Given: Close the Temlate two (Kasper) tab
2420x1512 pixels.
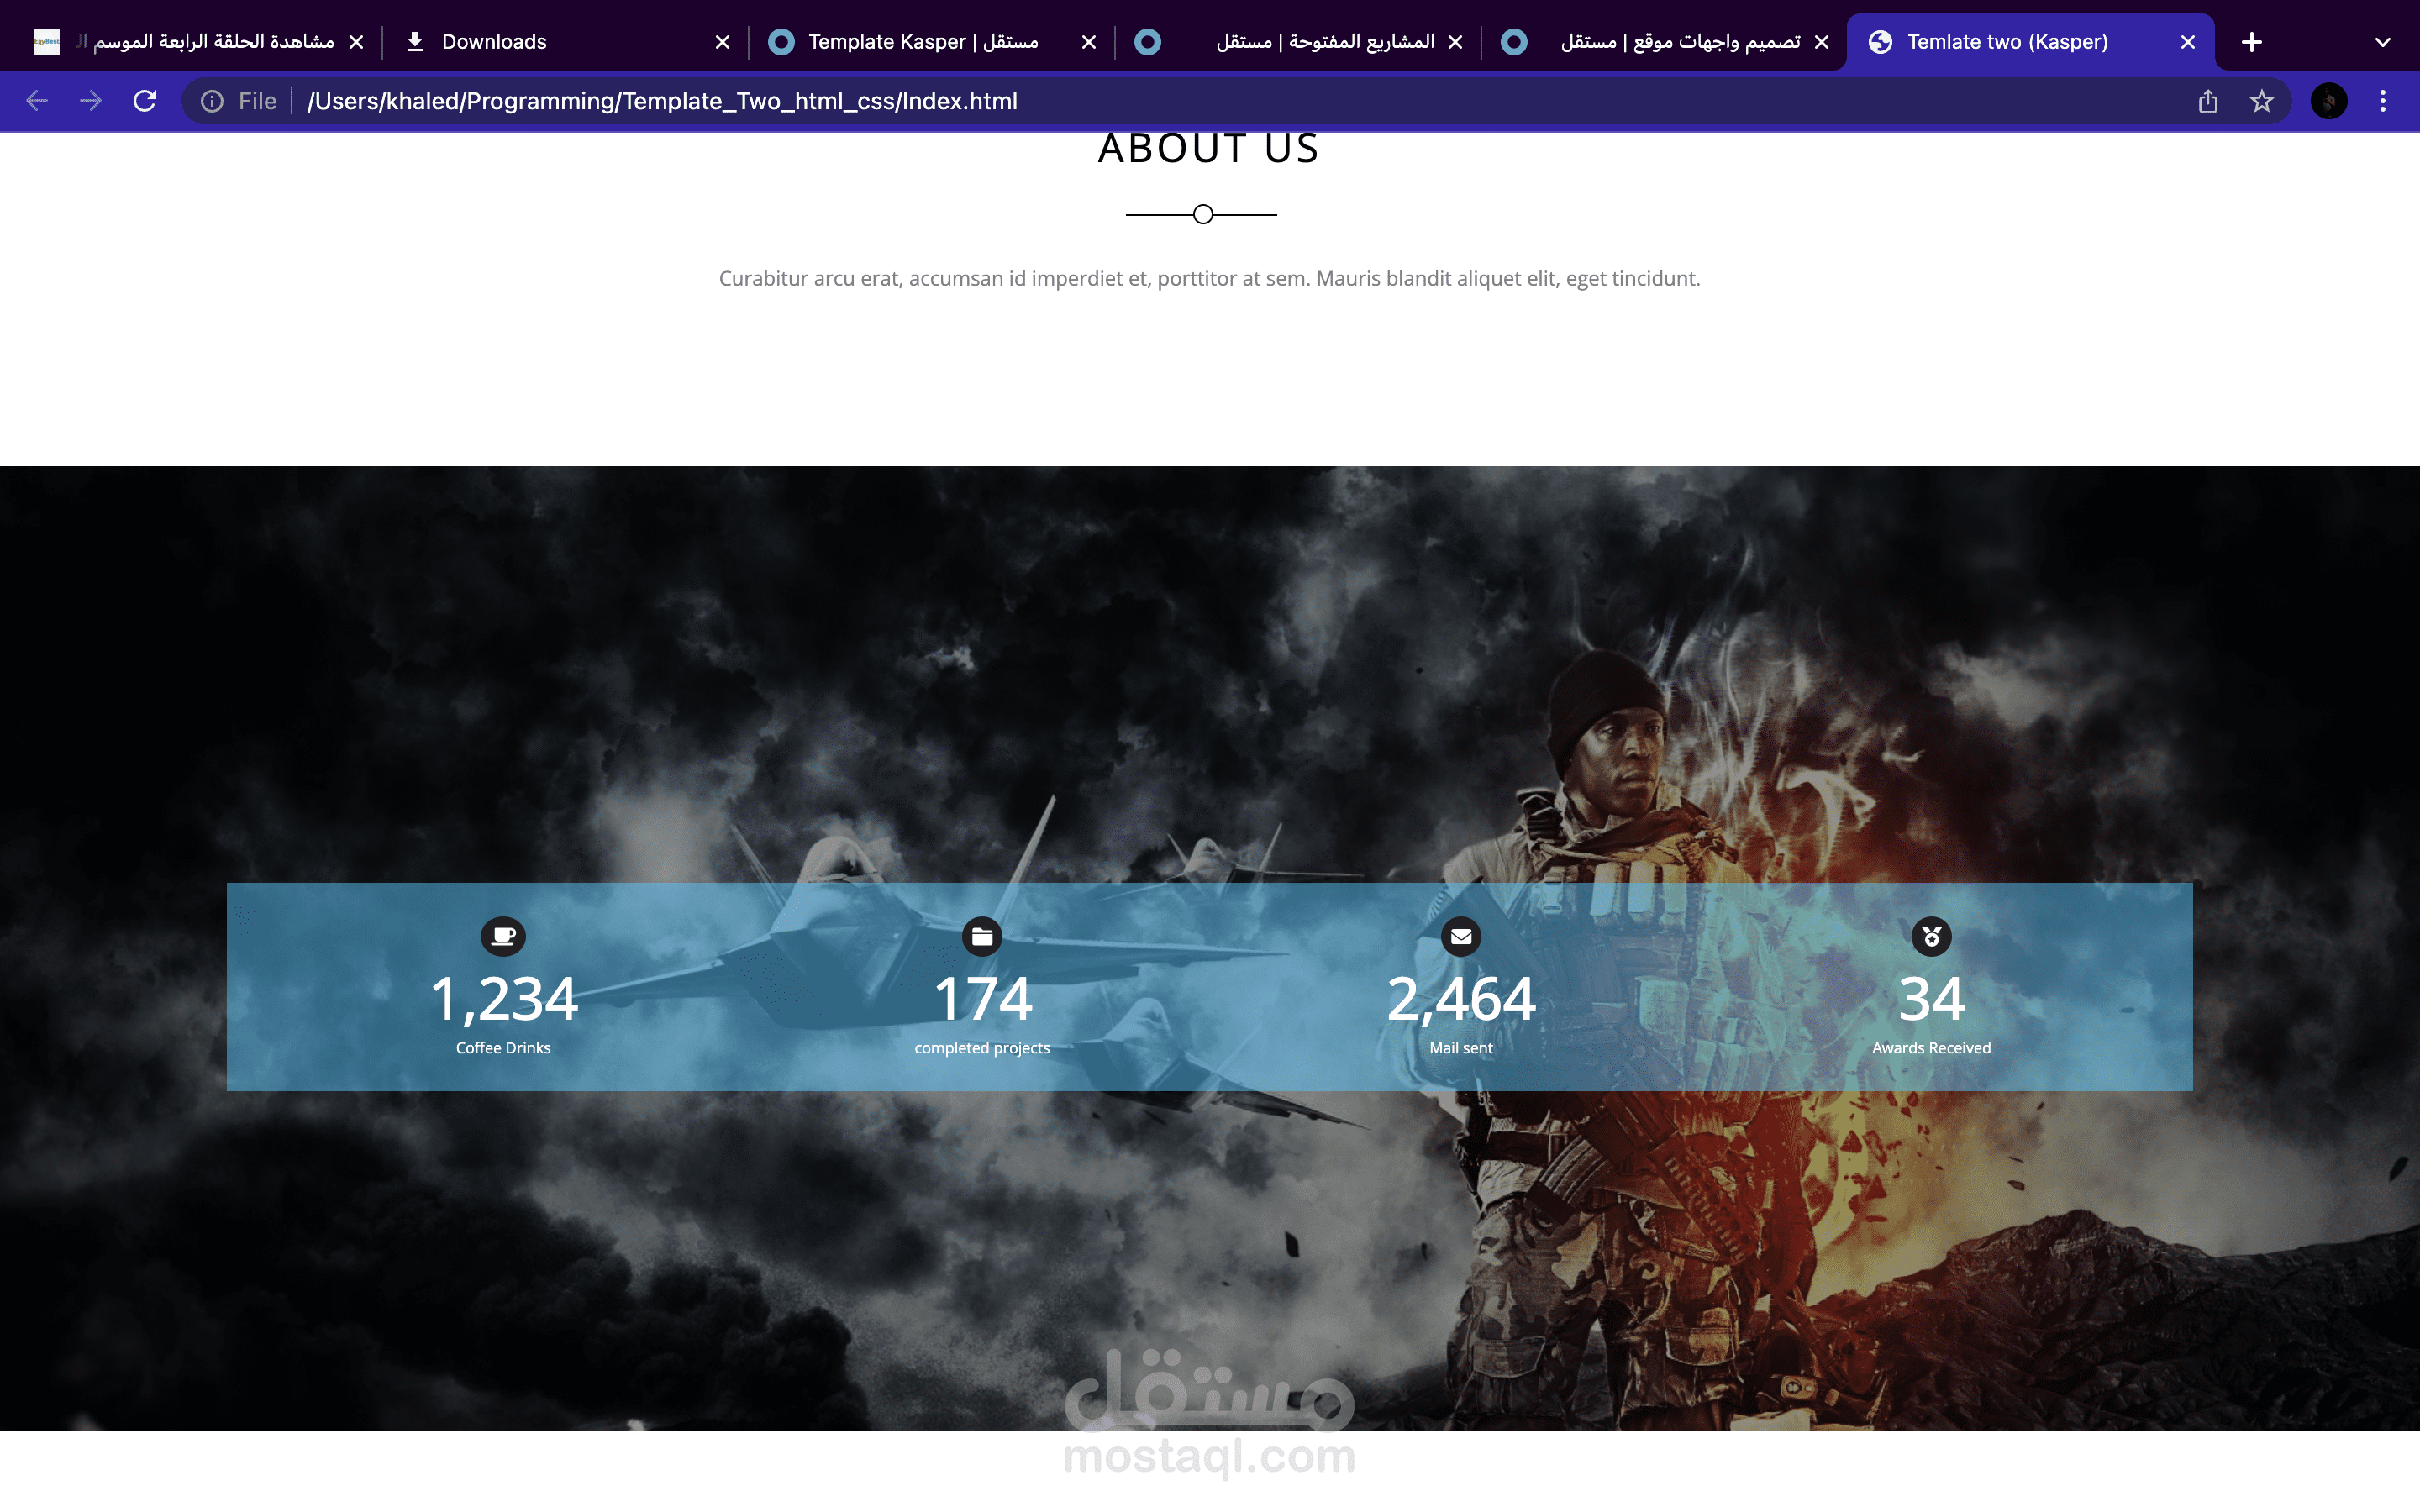Looking at the screenshot, I should coord(2187,42).
